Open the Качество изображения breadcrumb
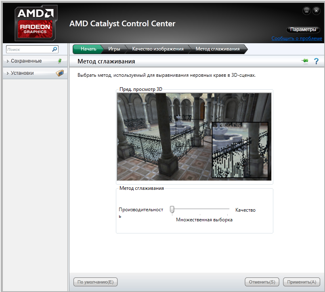The height and width of the screenshot is (292, 325). (158, 49)
